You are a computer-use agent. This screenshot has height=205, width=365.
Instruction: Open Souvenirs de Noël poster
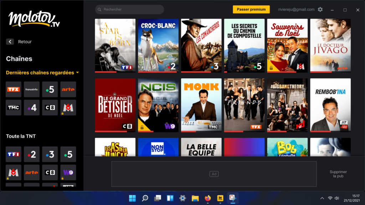click(288, 46)
